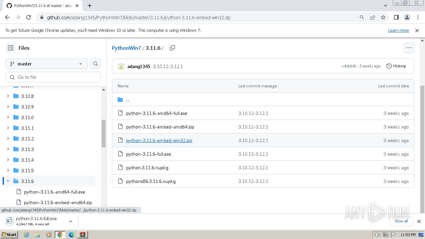
Task: Focus the Go to file field
Action: click(53, 77)
